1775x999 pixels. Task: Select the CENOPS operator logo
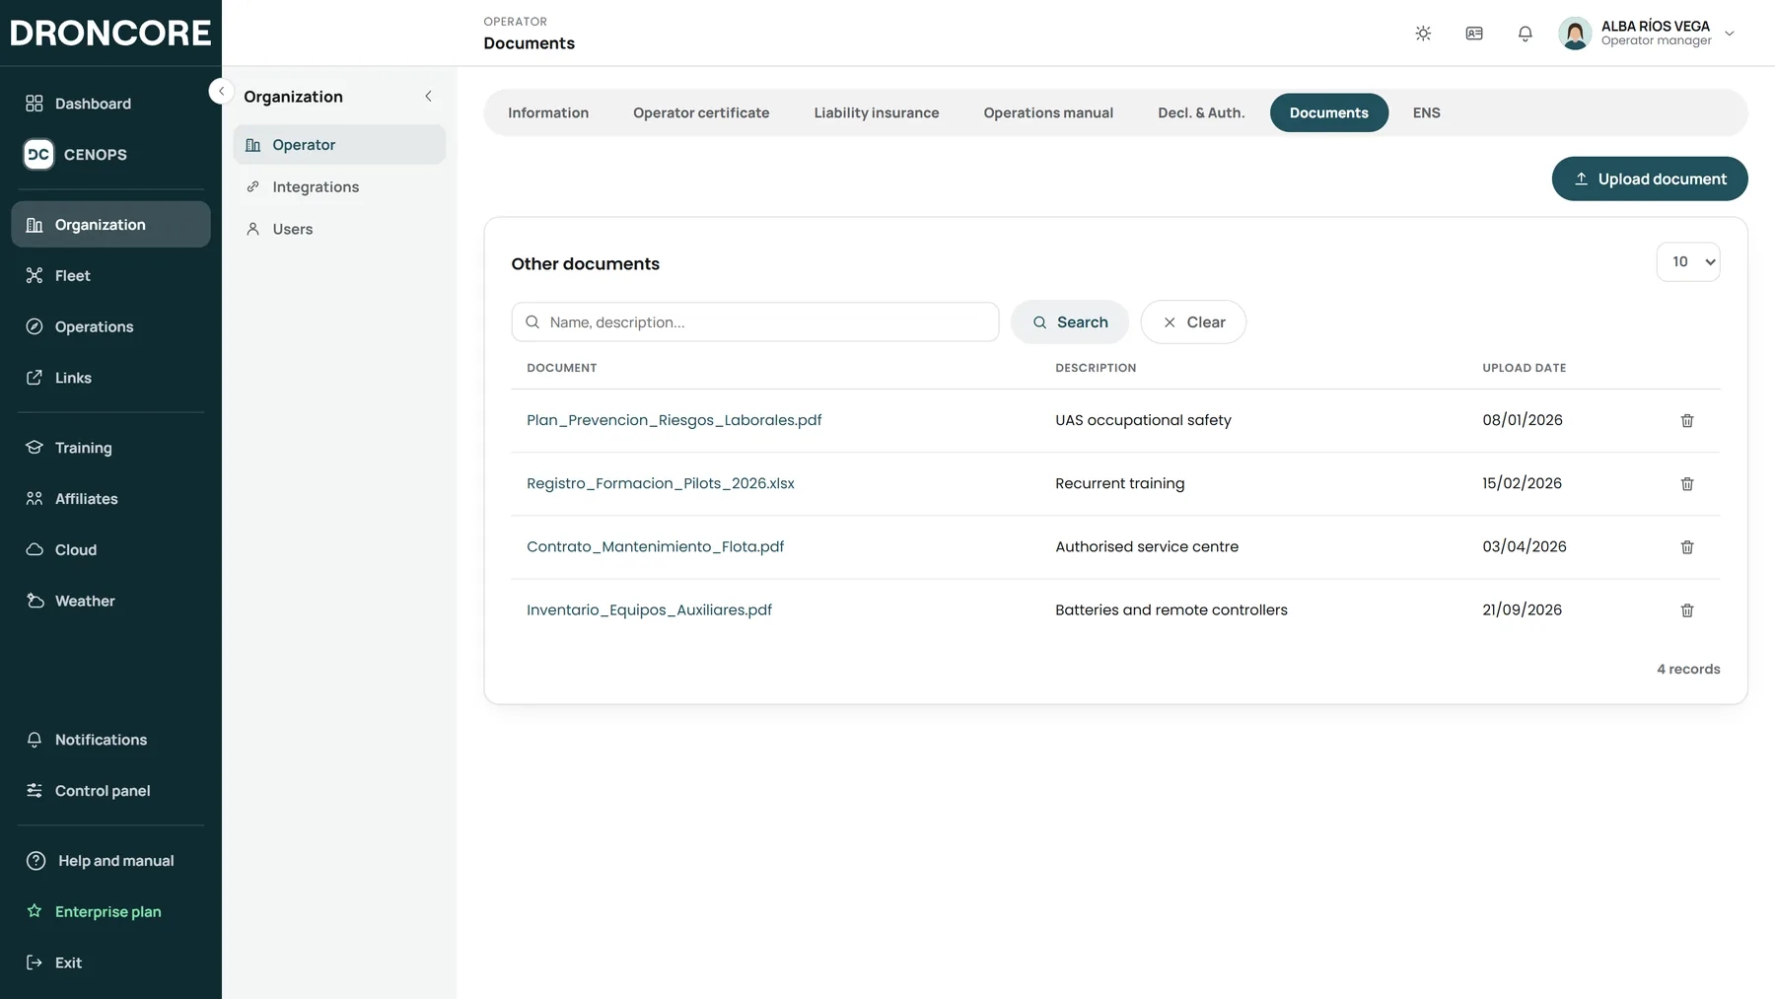click(x=38, y=154)
